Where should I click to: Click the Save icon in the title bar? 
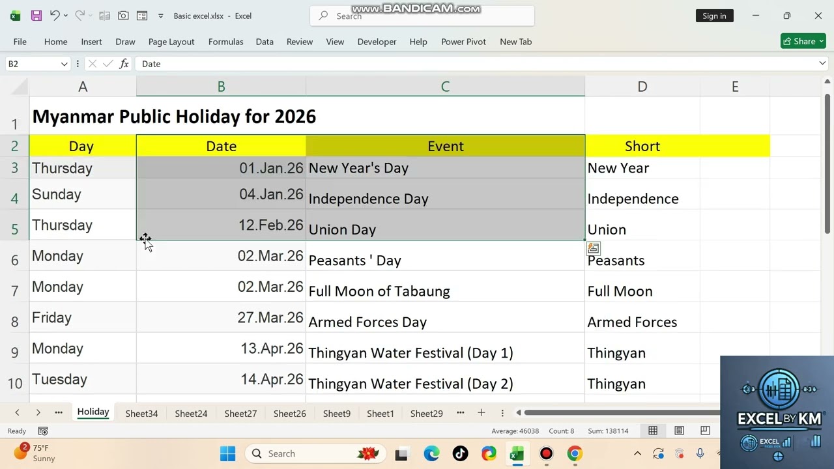click(x=36, y=16)
